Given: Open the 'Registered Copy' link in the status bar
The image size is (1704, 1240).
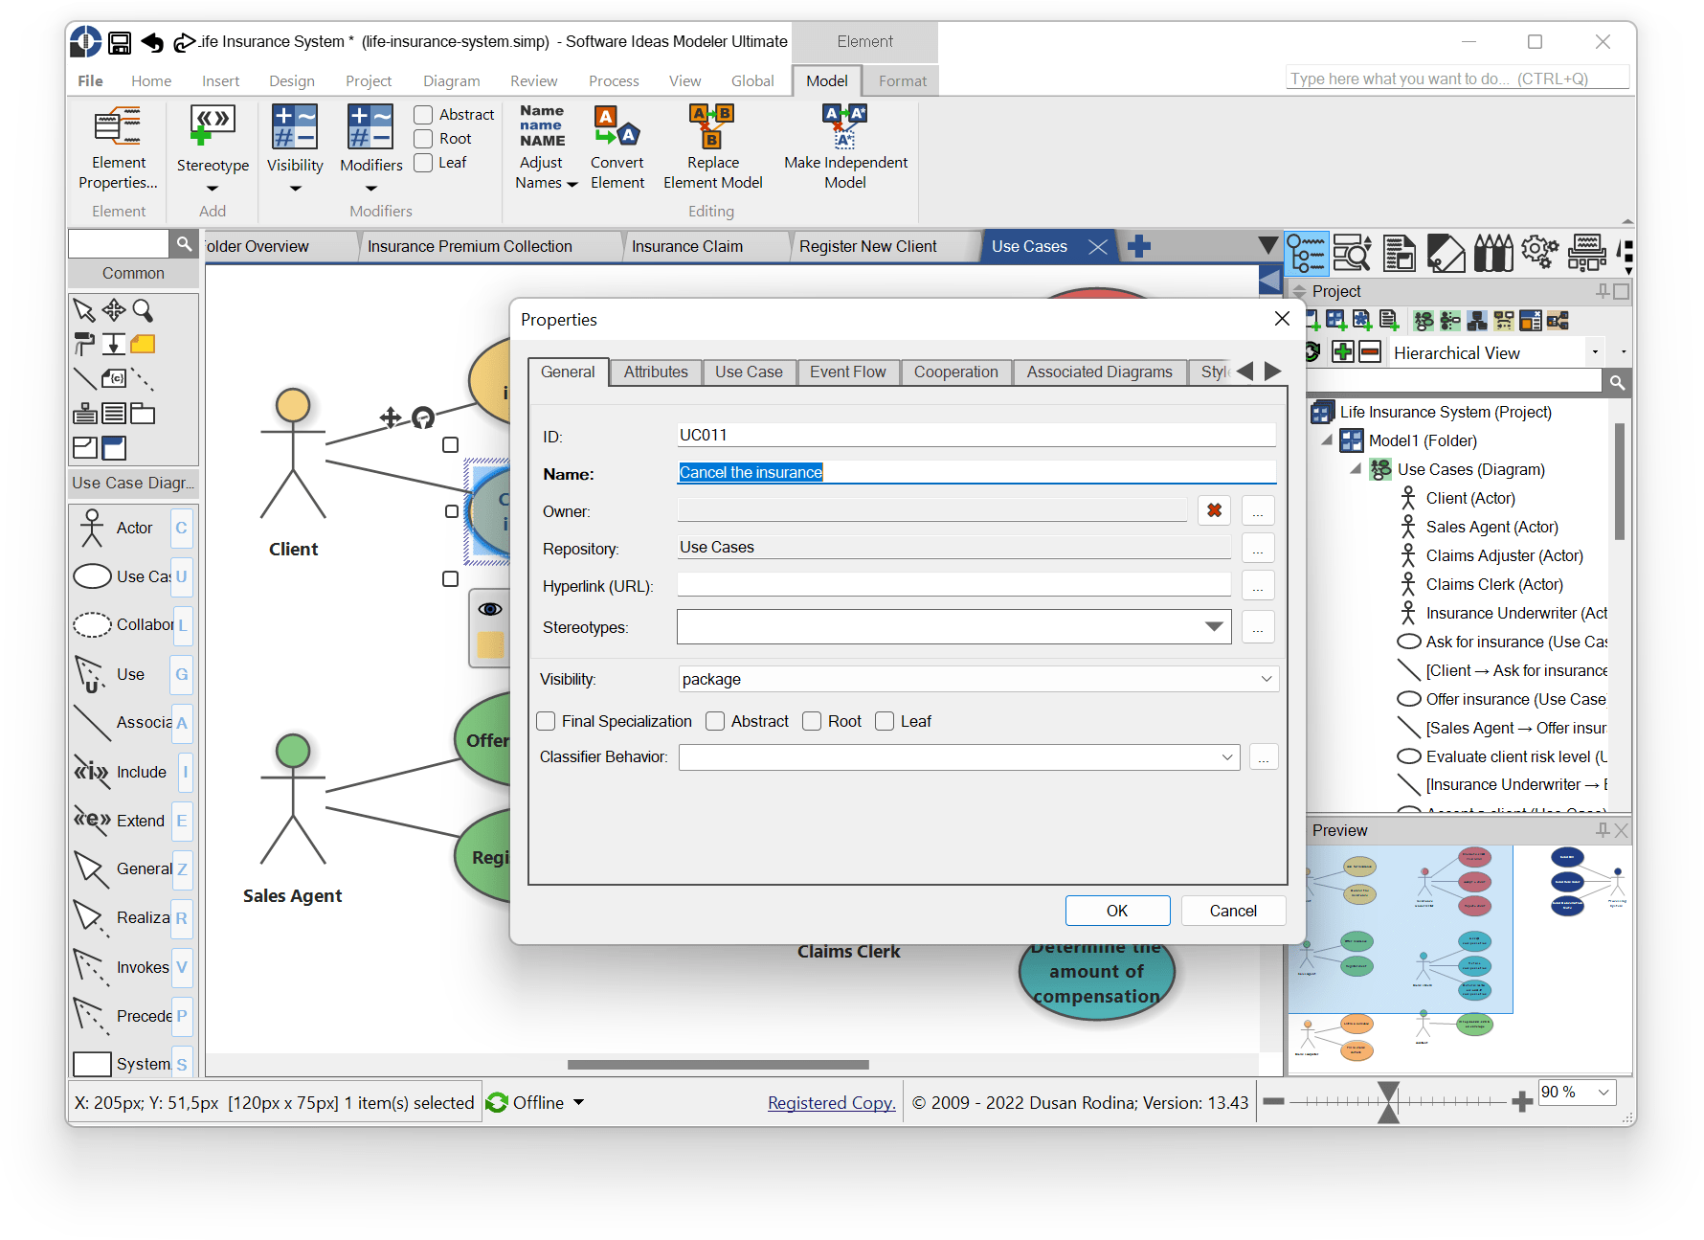Looking at the screenshot, I should point(831,1102).
